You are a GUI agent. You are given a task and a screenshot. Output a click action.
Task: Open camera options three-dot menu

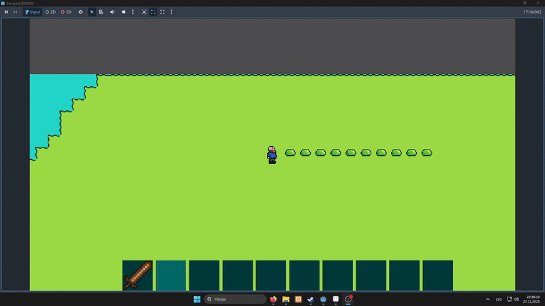tap(133, 12)
